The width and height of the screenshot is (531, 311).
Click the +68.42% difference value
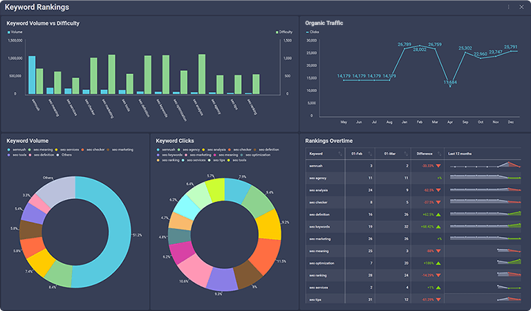[x=427, y=227]
